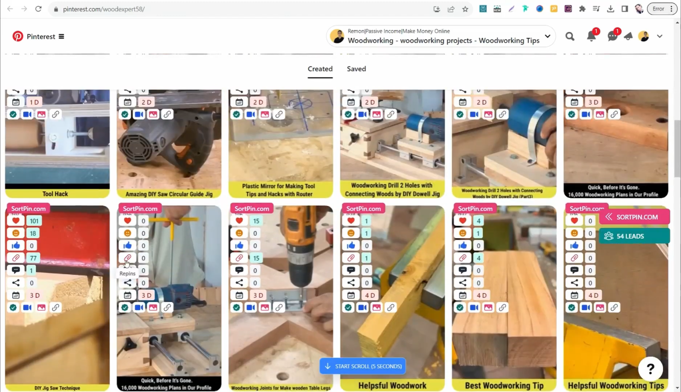Image resolution: width=681 pixels, height=392 pixels.
Task: Click the heart icon on DIY Jig Saw pin
Action: point(16,221)
